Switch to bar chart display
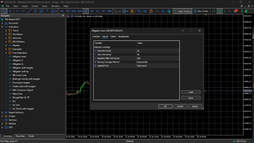Screen dimensions: 254x143 pyautogui.click(x=214, y=11)
